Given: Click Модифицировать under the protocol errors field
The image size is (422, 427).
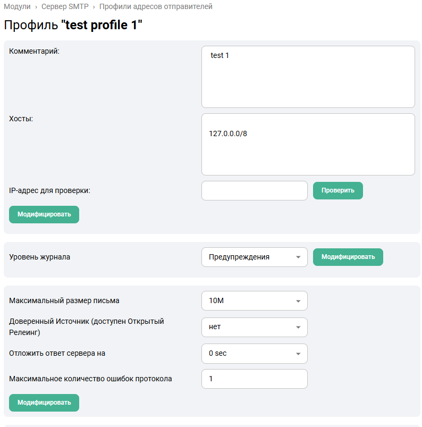Looking at the screenshot, I should point(44,403).
